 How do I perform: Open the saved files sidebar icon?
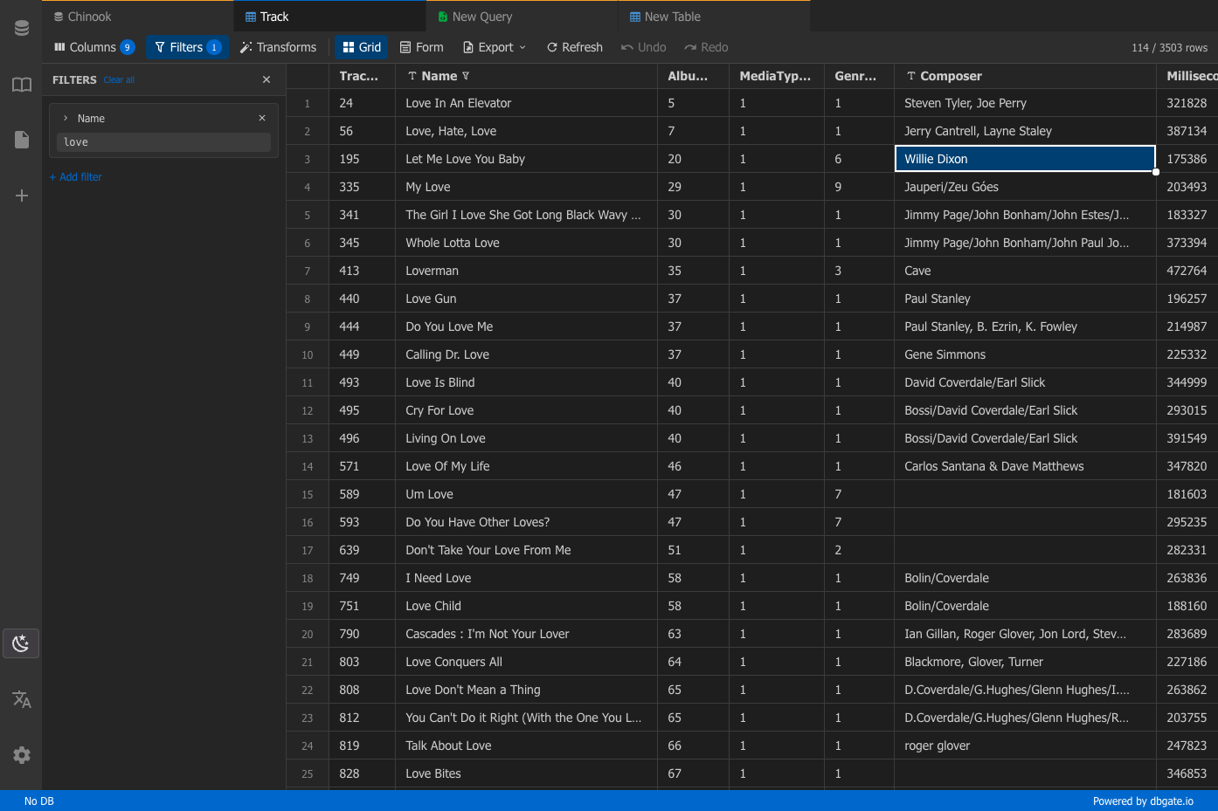22,140
